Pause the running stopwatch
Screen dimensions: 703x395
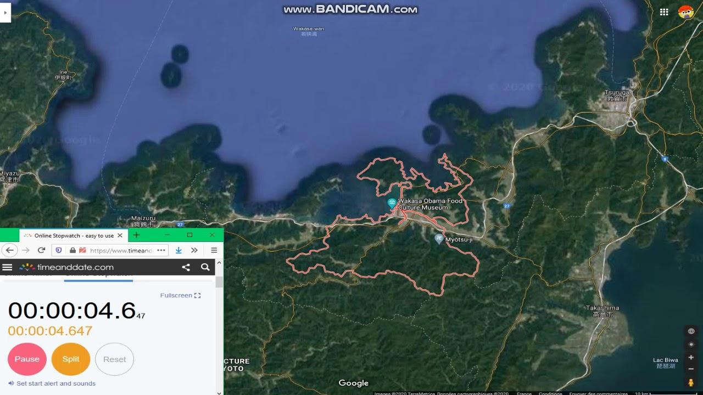[27, 359]
